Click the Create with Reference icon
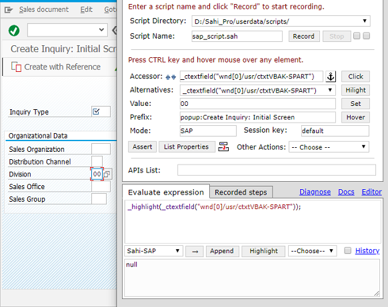Image resolution: width=388 pixels, height=307 pixels. pos(16,67)
